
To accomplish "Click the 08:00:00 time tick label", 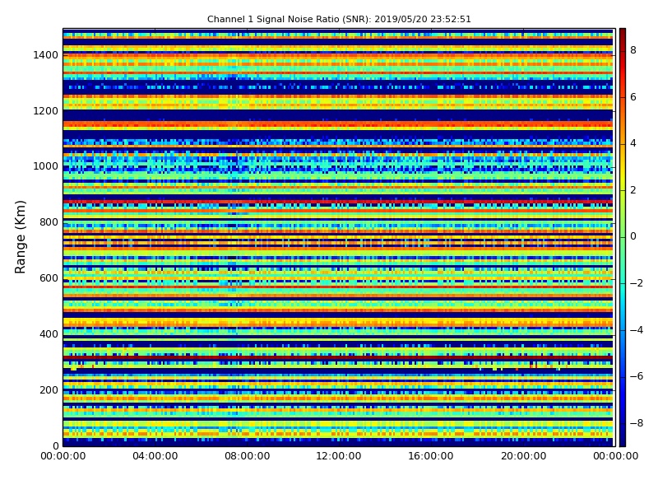I will [x=248, y=456].
